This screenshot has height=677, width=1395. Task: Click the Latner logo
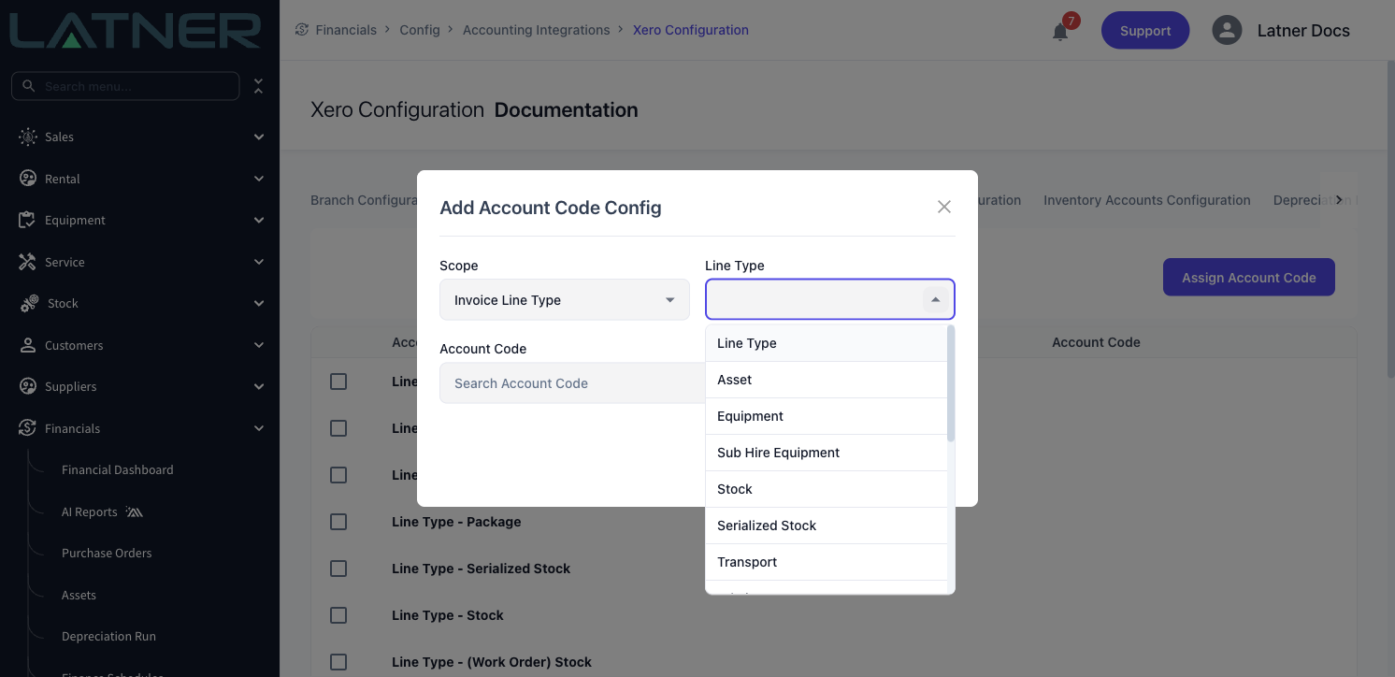coord(137,30)
